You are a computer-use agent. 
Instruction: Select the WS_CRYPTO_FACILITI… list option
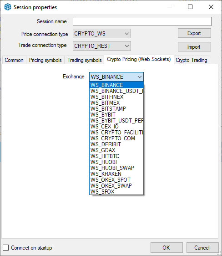(116, 133)
